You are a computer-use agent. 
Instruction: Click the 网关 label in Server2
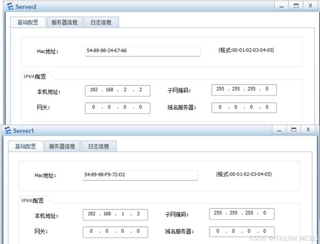43,107
